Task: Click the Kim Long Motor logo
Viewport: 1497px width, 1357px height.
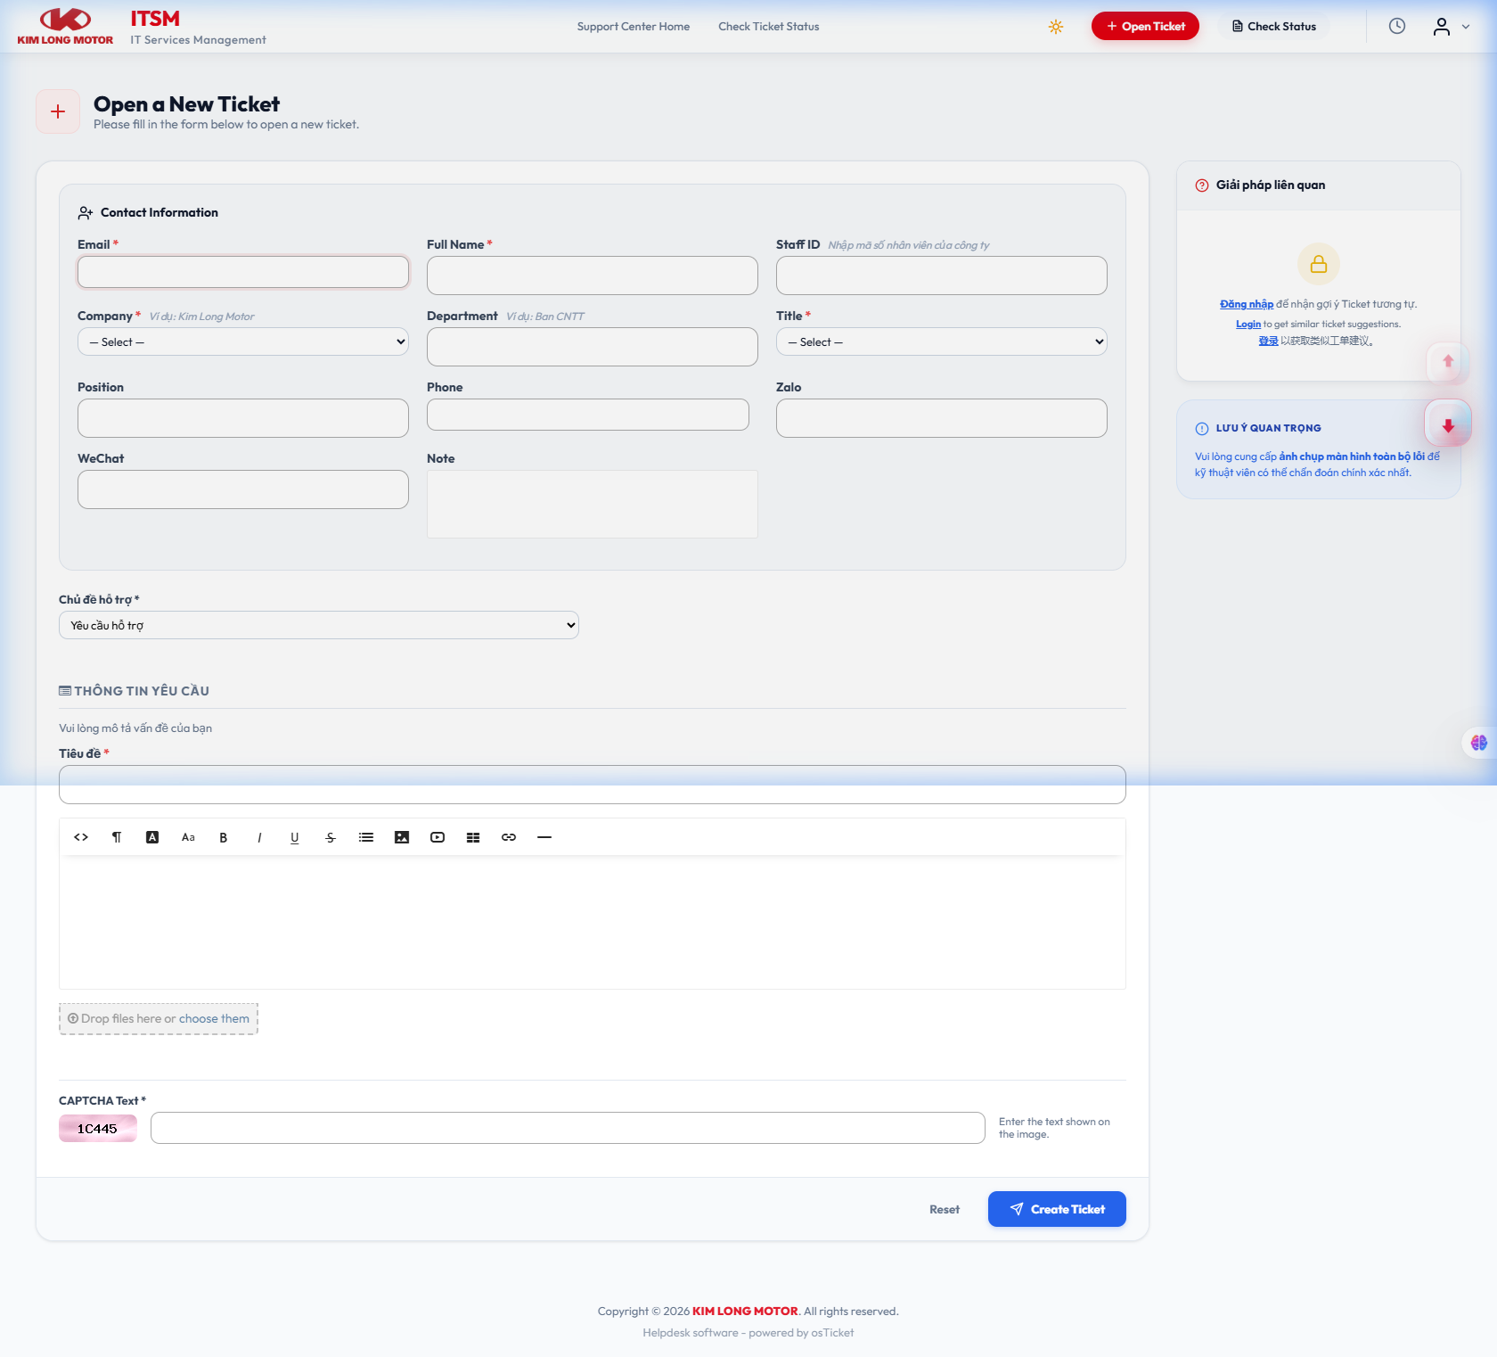Action: (x=65, y=27)
